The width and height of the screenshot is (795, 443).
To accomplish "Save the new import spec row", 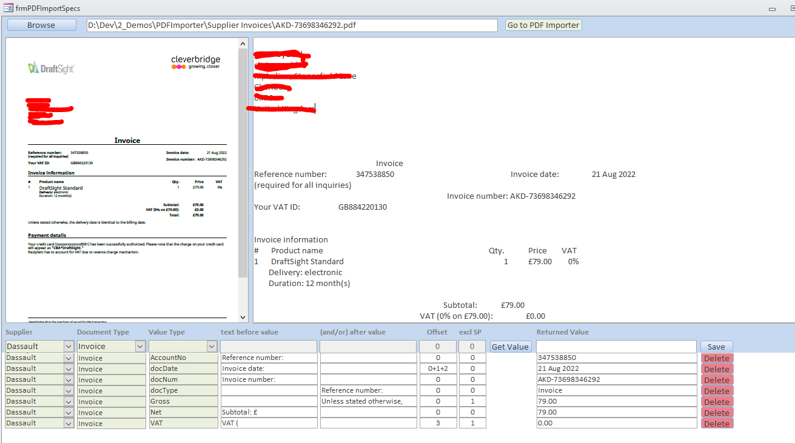I will [716, 347].
